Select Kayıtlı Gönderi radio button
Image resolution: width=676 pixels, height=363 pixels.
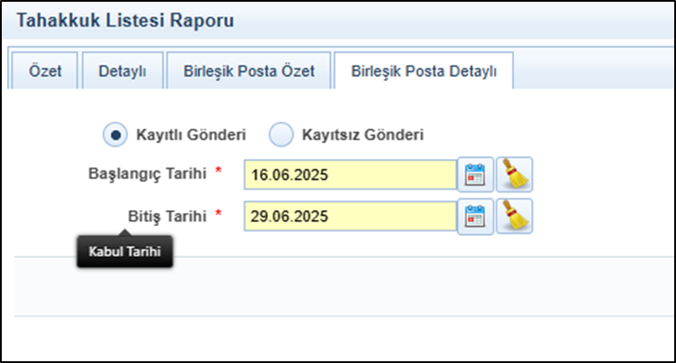click(x=115, y=134)
